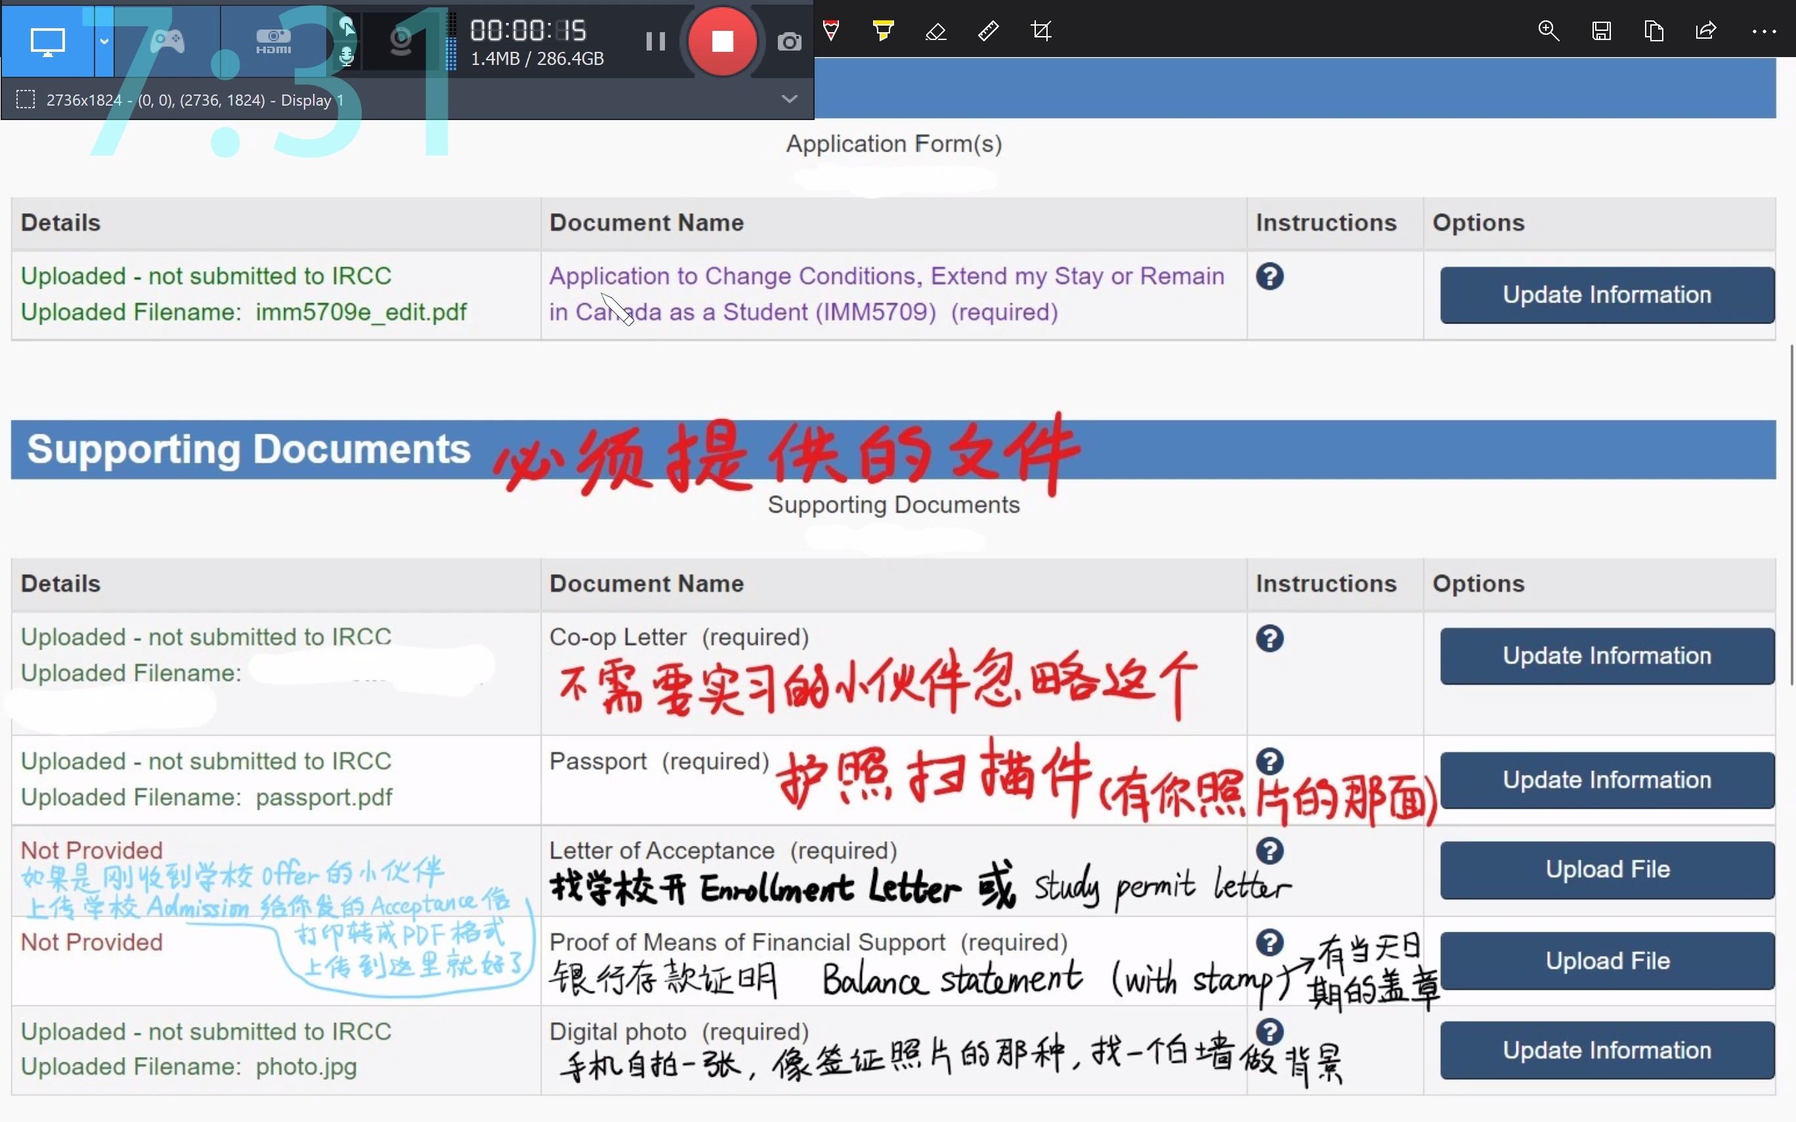The height and width of the screenshot is (1122, 1796).
Task: Toggle mouse cursor effect icon
Action: click(x=346, y=28)
